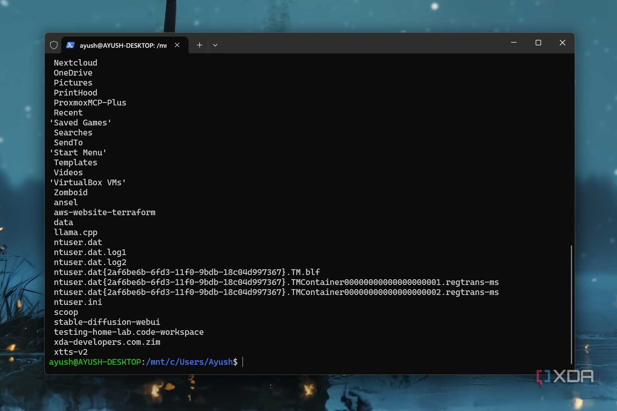Click the xtts-v2 entry

click(x=71, y=352)
